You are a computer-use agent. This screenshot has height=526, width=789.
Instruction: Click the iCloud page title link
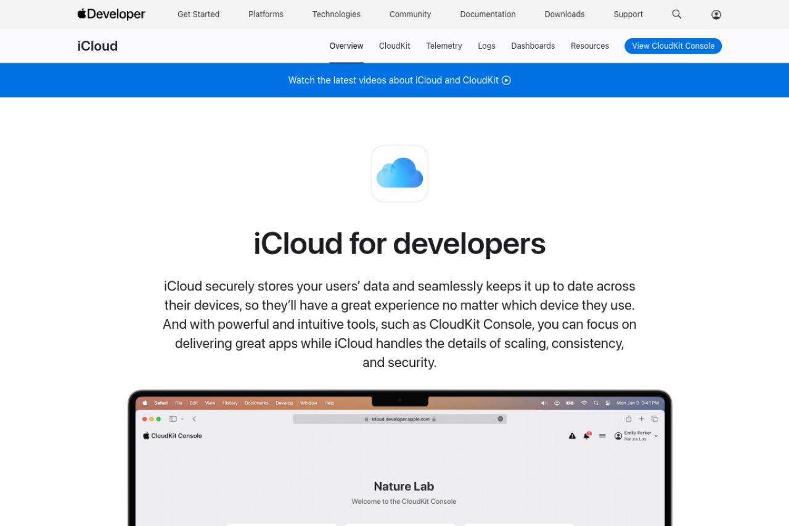(x=97, y=46)
